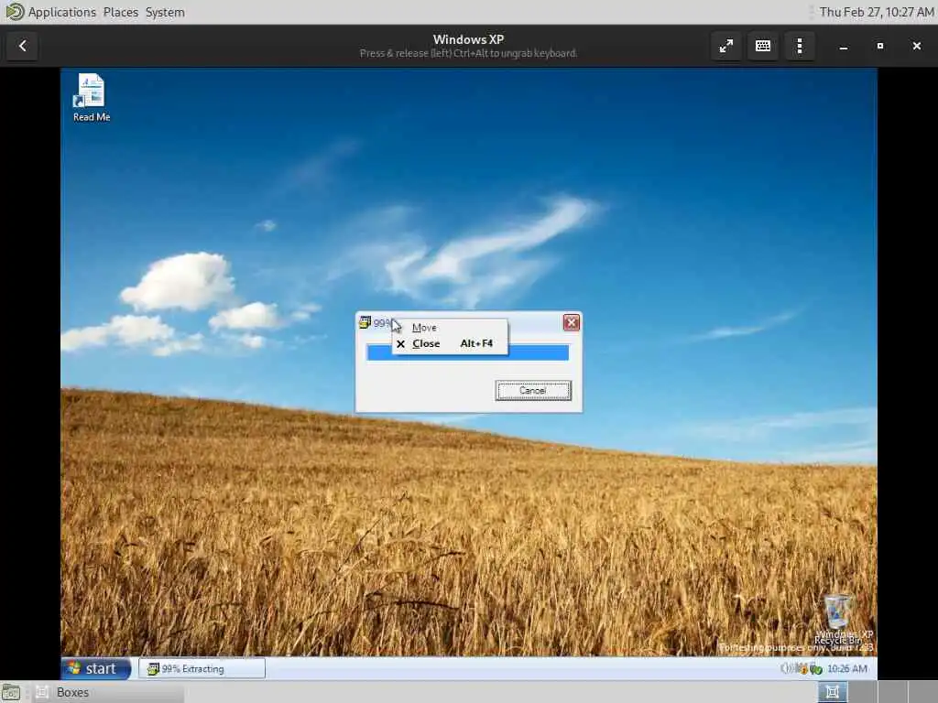Screen dimensions: 938x703
Task: Open the Boxes three-dot options menu
Action: pos(800,46)
